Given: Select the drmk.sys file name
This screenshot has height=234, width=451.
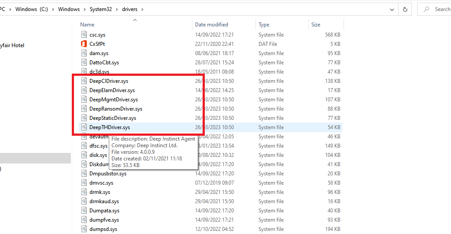Looking at the screenshot, I should pyautogui.click(x=100, y=192).
